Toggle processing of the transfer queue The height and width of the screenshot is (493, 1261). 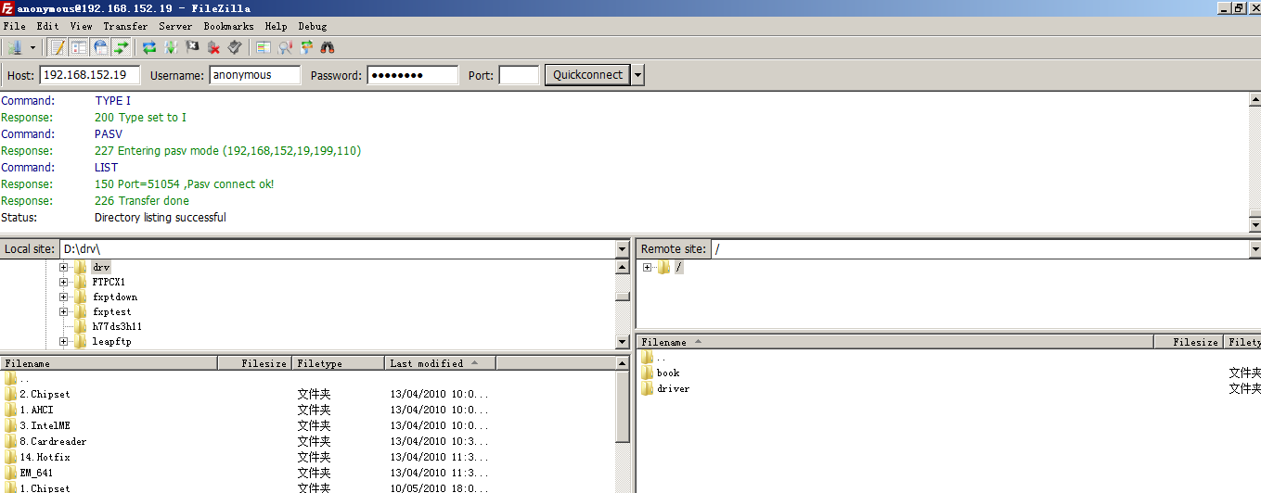171,47
